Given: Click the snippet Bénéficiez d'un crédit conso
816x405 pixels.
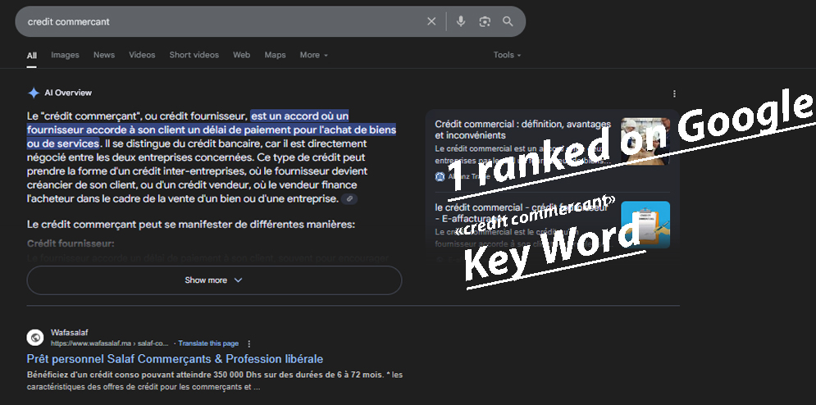Looking at the screenshot, I should click(x=214, y=380).
